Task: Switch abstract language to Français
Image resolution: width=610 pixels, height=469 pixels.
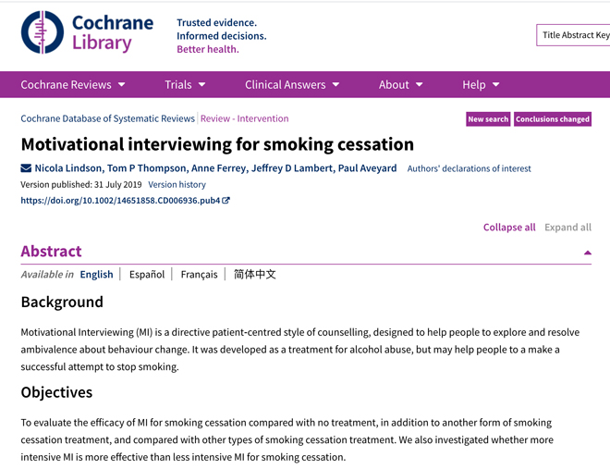Action: coord(200,275)
